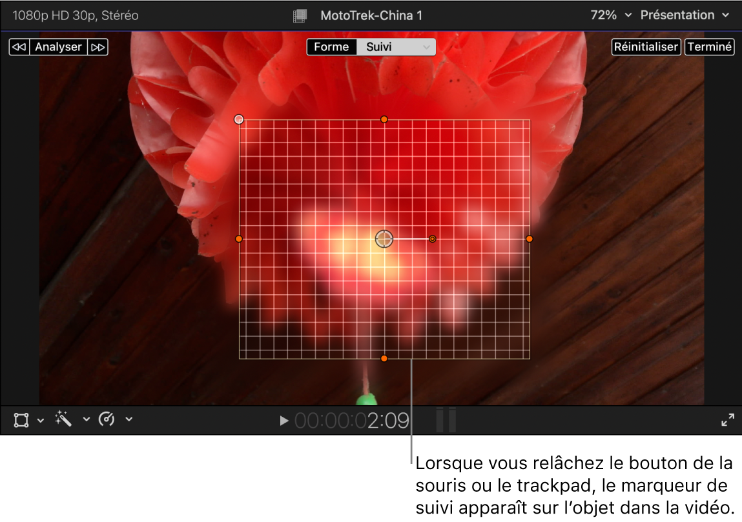This screenshot has width=742, height=522.
Task: Click the Analyser button
Action: point(59,47)
